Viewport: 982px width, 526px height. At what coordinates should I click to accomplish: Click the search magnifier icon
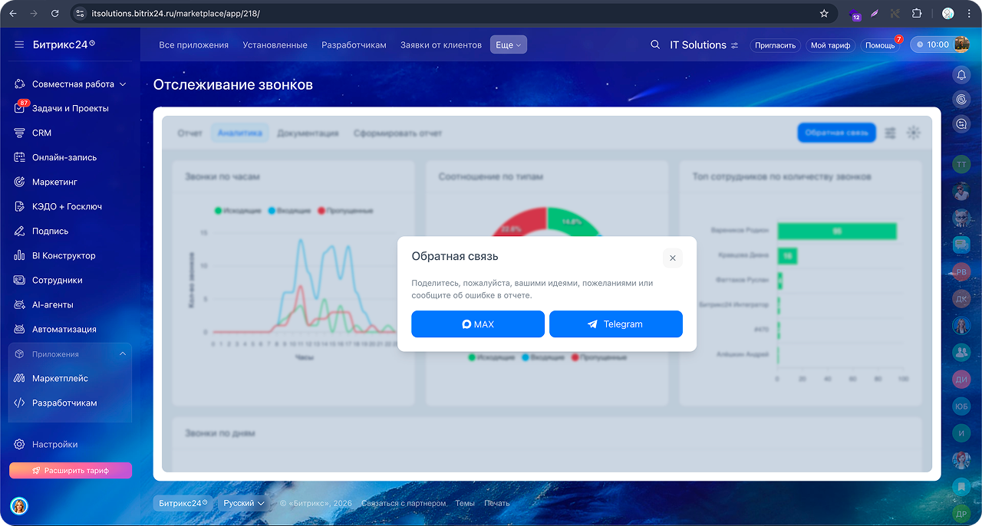655,45
